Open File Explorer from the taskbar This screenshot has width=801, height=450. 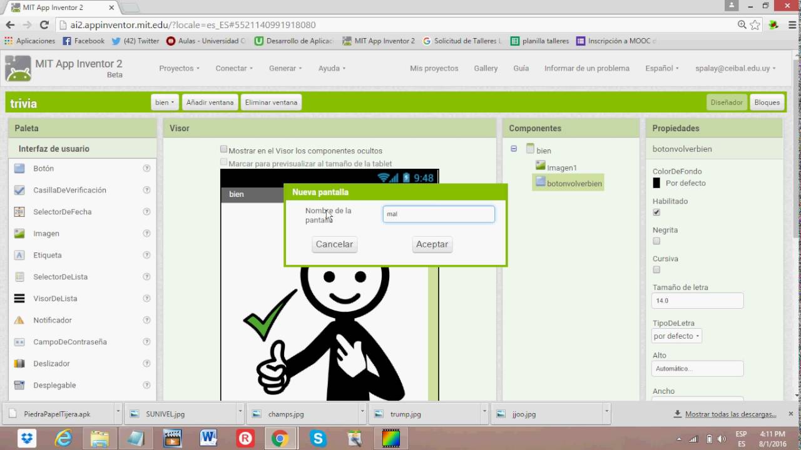click(x=99, y=438)
